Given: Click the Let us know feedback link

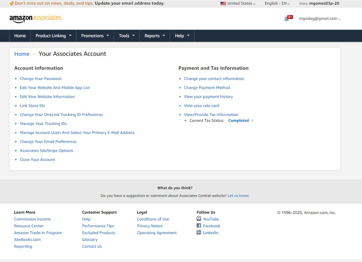Looking at the screenshot, I should click(238, 196).
